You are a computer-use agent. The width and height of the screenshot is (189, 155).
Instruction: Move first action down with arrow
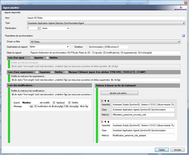pyautogui.click(x=108, y=101)
